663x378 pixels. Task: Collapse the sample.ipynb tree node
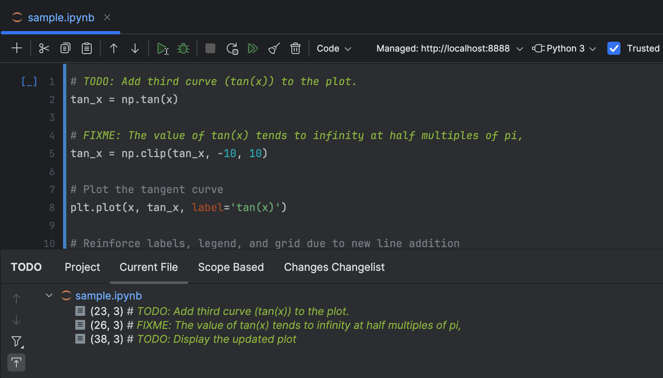click(49, 295)
